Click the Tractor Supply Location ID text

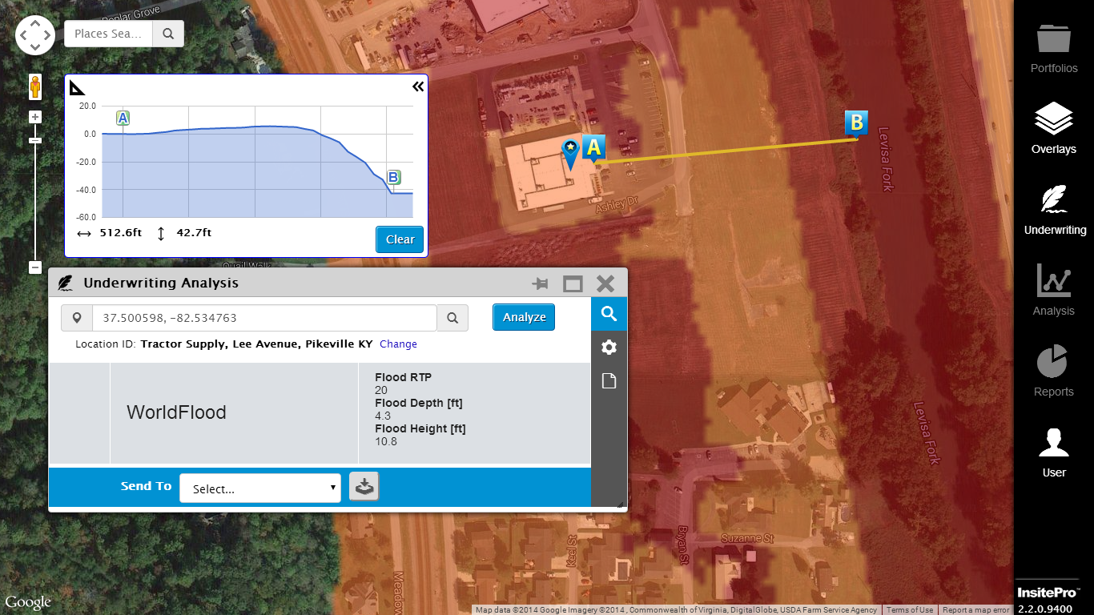point(256,344)
